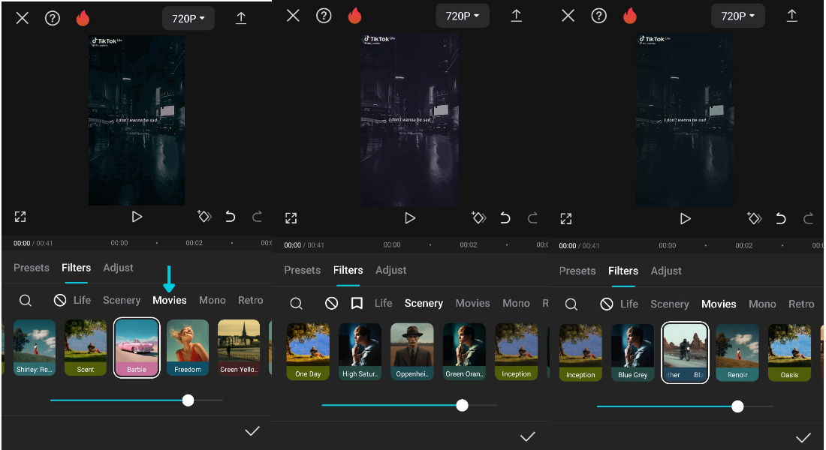Choose the Oasis filter
This screenshot has width=826, height=450.
(x=789, y=352)
